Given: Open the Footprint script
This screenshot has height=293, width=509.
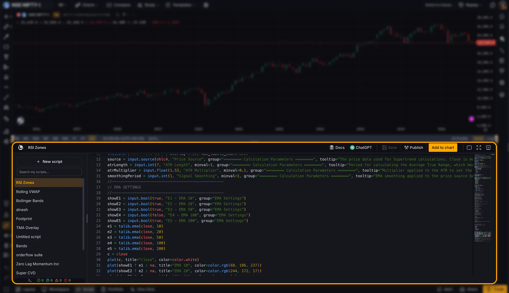Looking at the screenshot, I should pyautogui.click(x=49, y=219).
